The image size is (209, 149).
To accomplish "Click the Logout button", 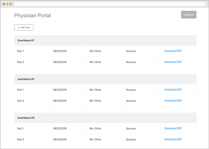I will pyautogui.click(x=189, y=15).
